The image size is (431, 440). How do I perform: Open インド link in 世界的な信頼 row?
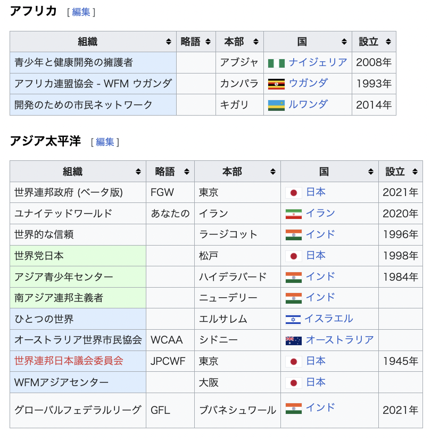(x=320, y=234)
